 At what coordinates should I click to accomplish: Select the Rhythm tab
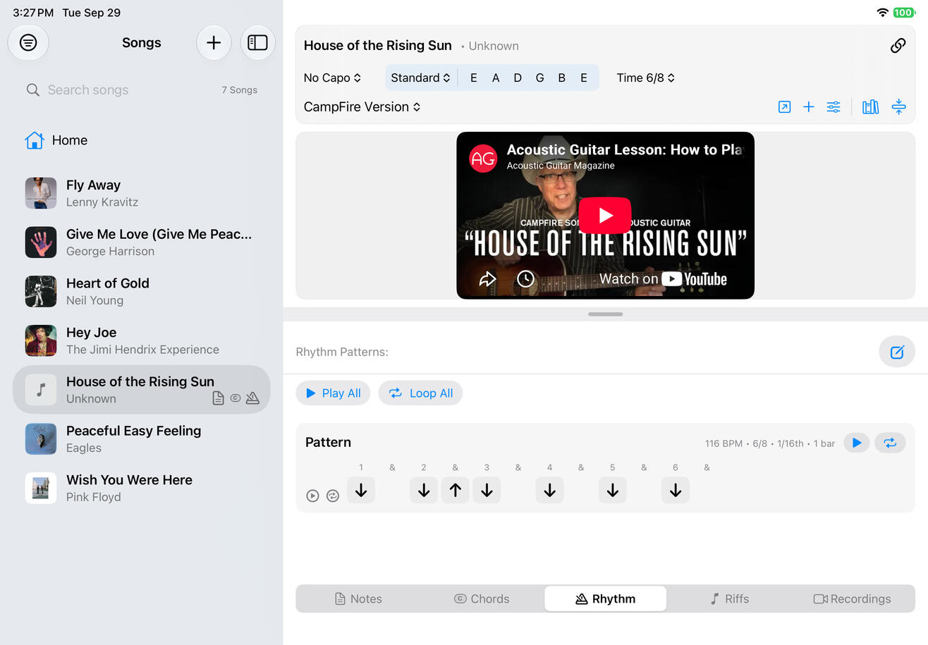[605, 599]
